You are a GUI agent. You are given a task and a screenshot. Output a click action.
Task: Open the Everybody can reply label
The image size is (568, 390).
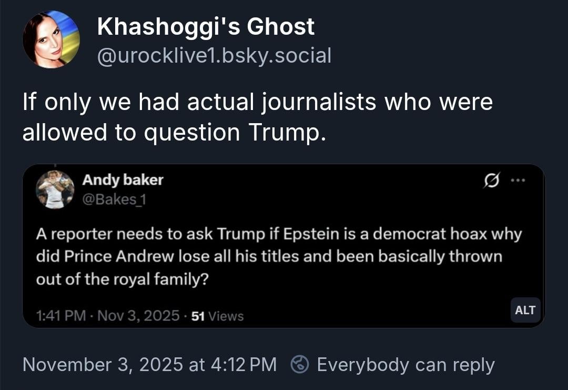pyautogui.click(x=405, y=365)
